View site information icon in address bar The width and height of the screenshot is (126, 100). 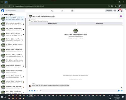click(x=13, y=6)
